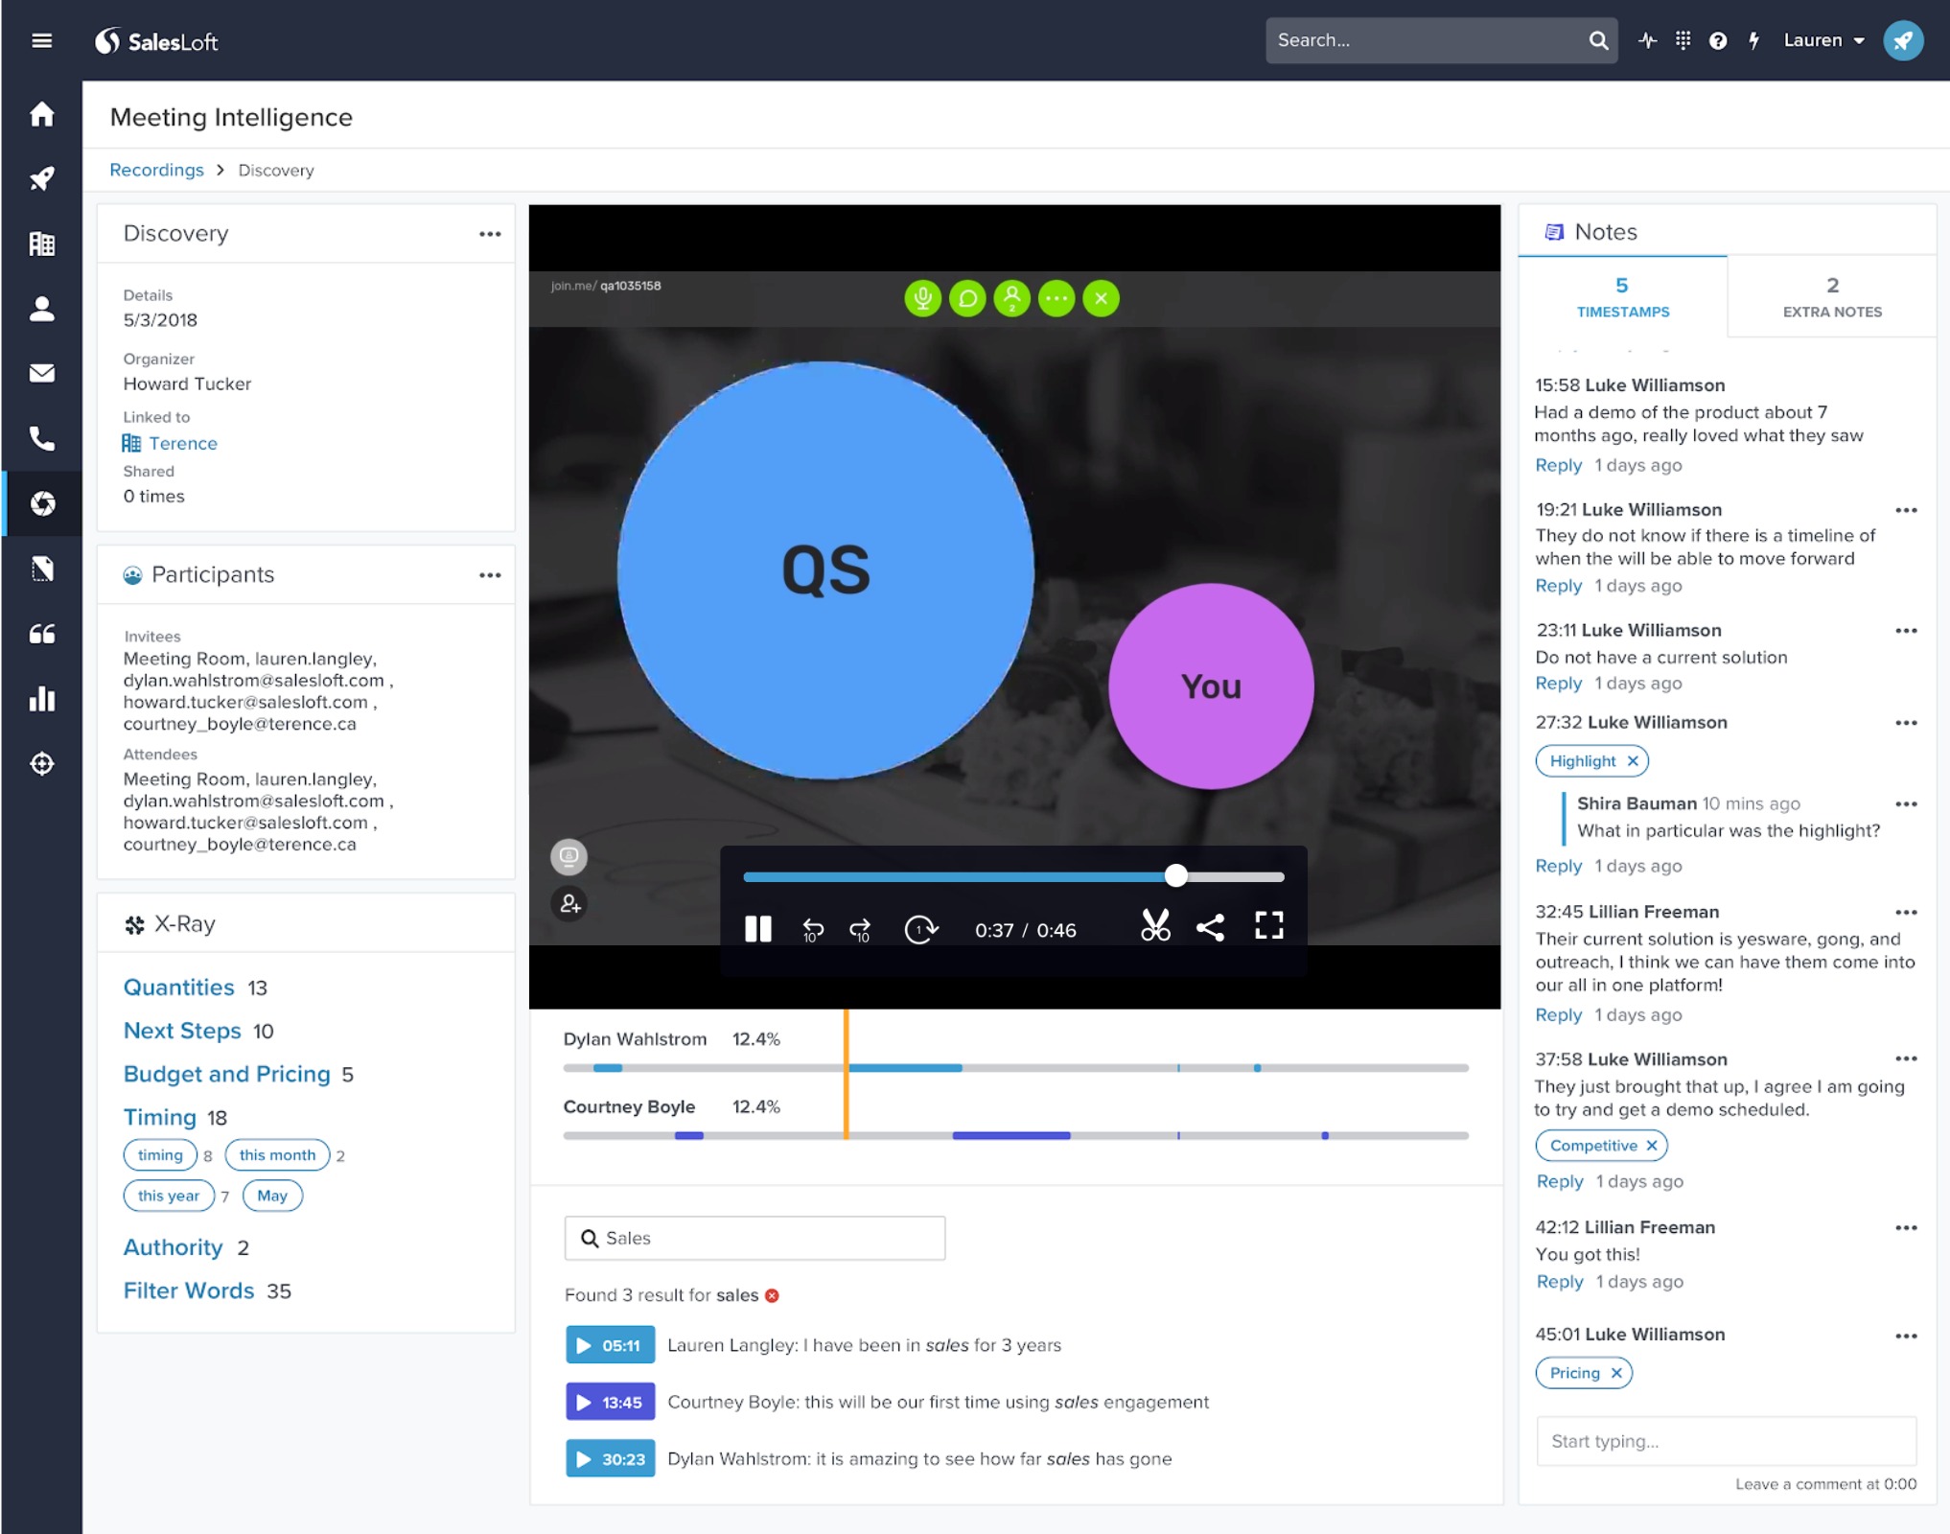Open the phone dialer in sidebar
1950x1534 pixels.
41,438
